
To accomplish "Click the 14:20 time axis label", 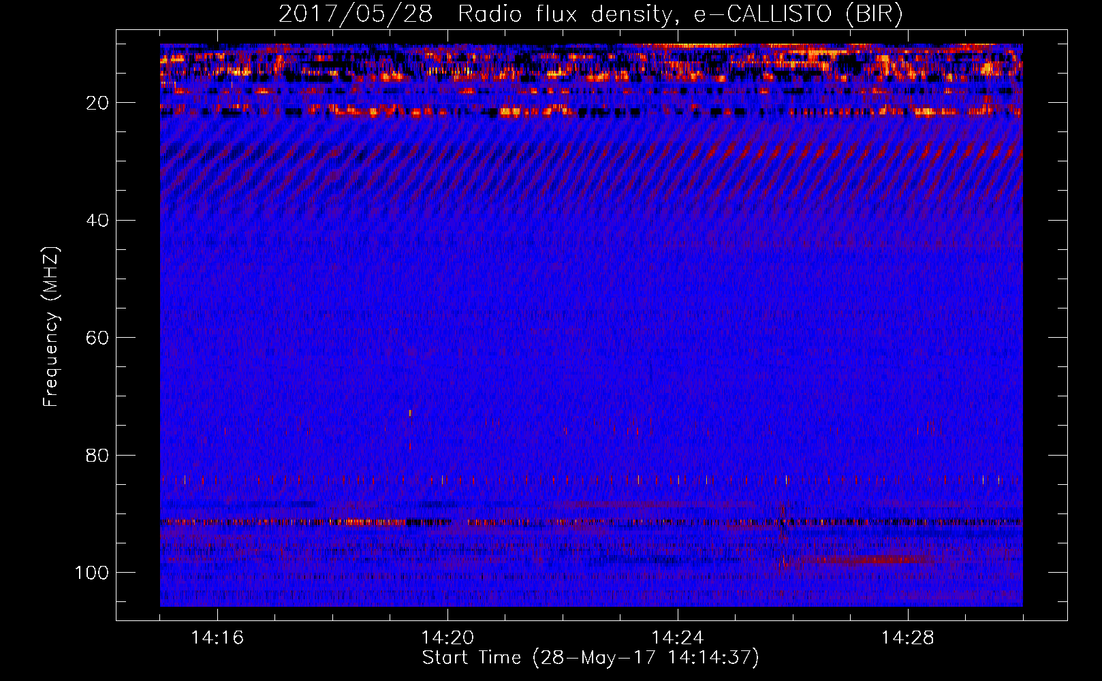I will coord(447,638).
